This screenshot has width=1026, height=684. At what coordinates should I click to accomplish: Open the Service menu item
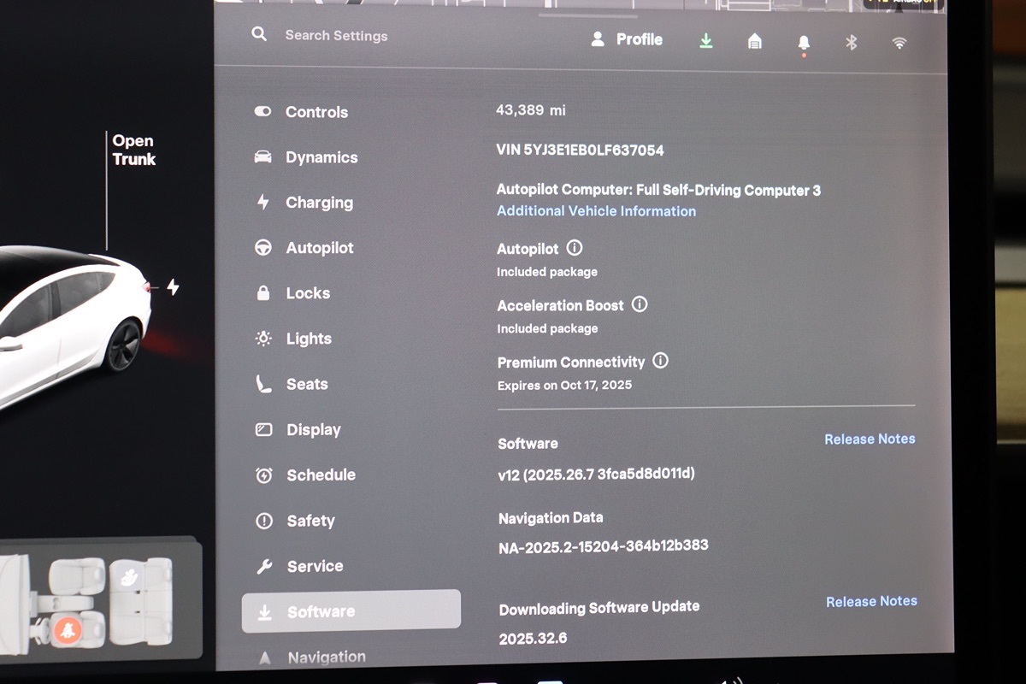tap(314, 566)
